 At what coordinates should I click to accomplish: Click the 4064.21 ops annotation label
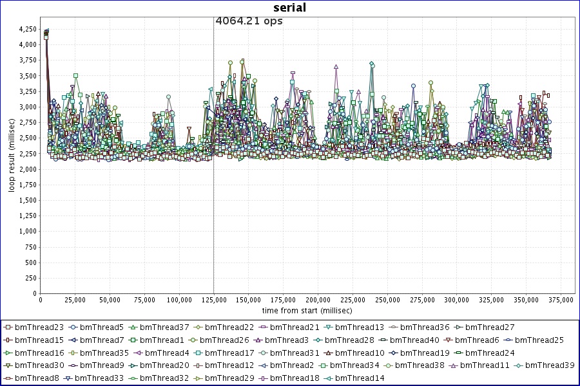[249, 21]
